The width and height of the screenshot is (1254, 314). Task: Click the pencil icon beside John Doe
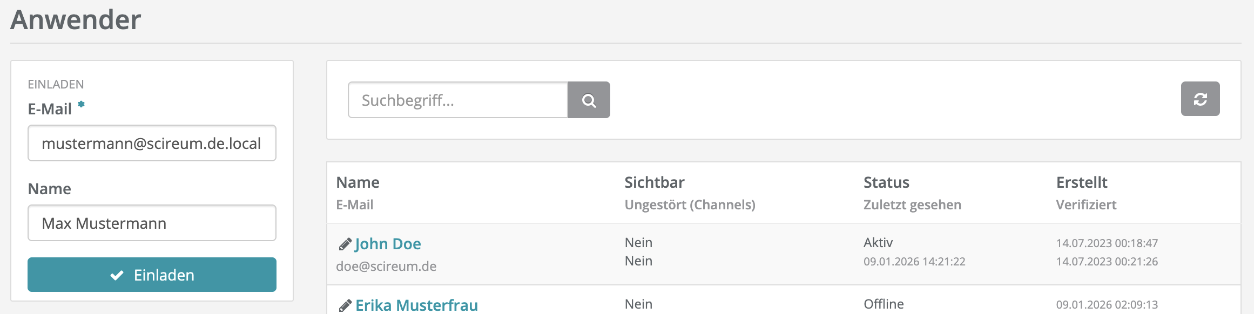pyautogui.click(x=345, y=244)
